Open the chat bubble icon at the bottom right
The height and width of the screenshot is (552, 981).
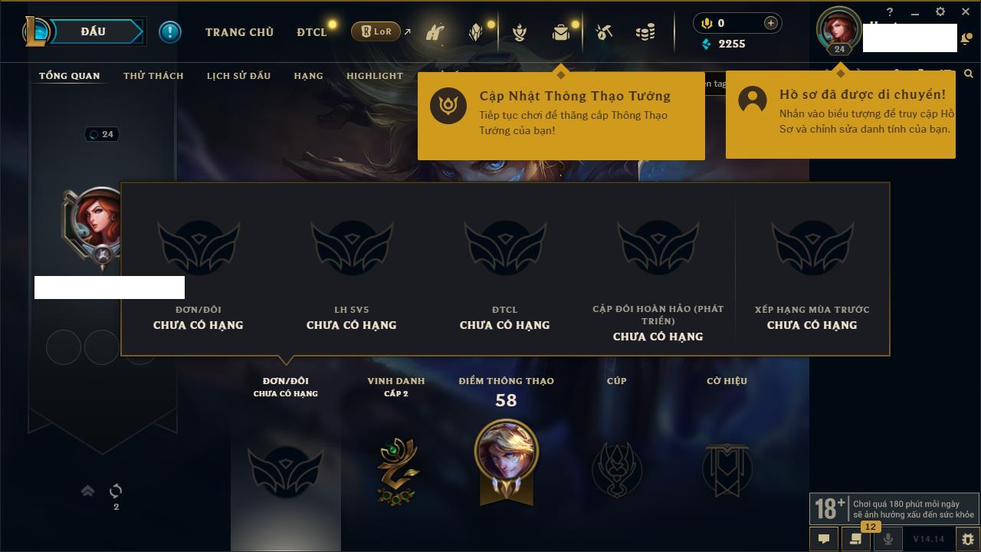click(824, 539)
